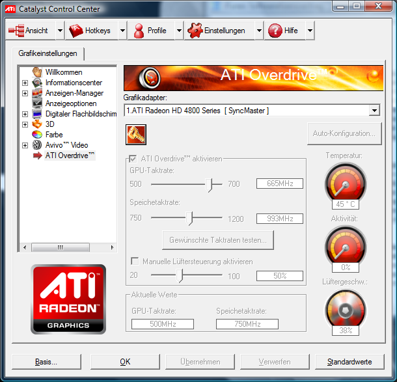Click the 3D orange cube icon

click(37, 124)
